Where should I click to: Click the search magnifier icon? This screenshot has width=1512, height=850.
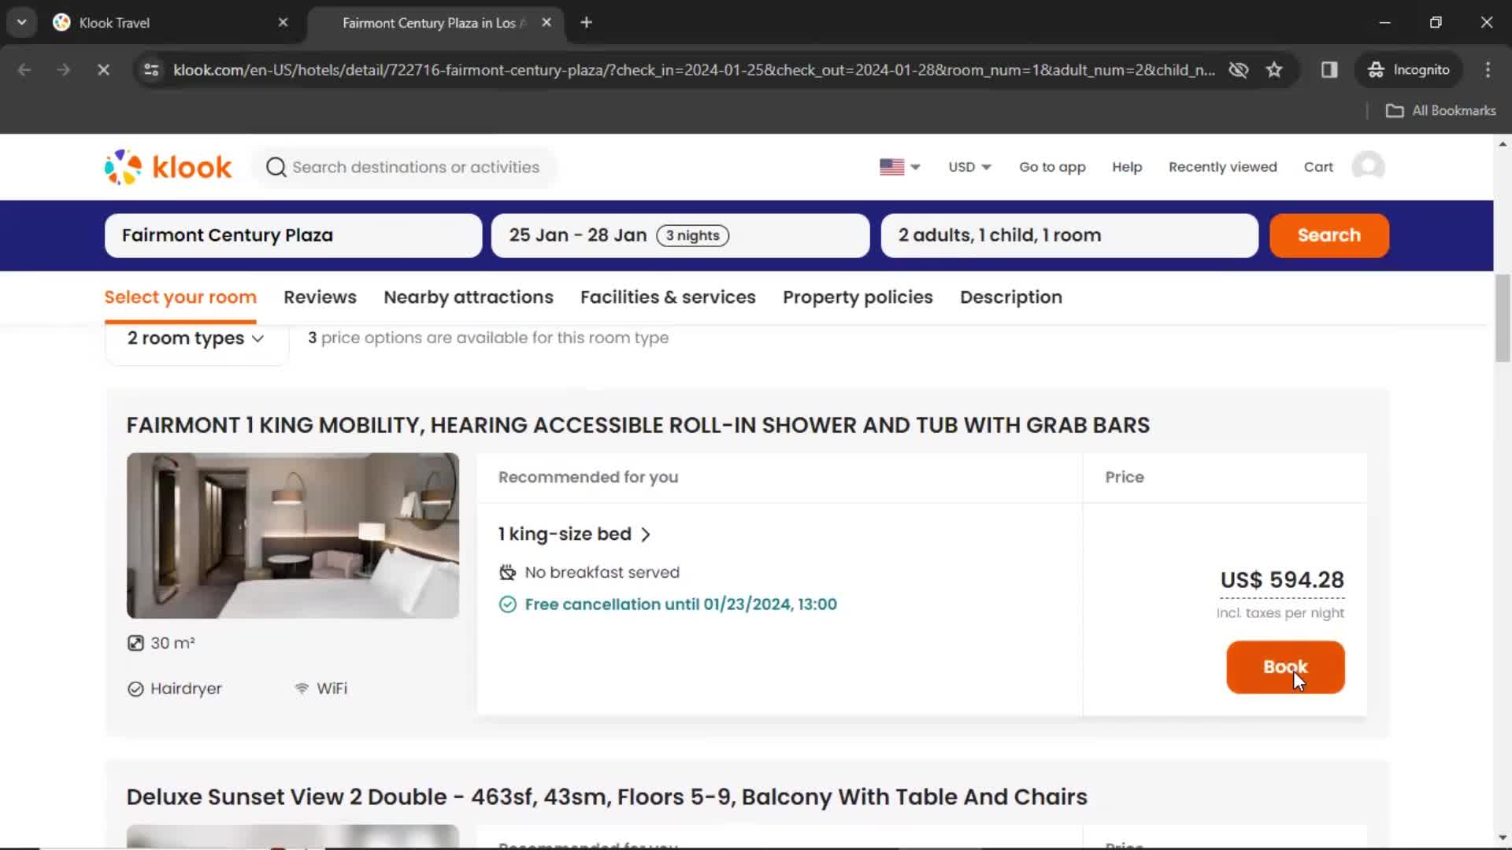(275, 167)
